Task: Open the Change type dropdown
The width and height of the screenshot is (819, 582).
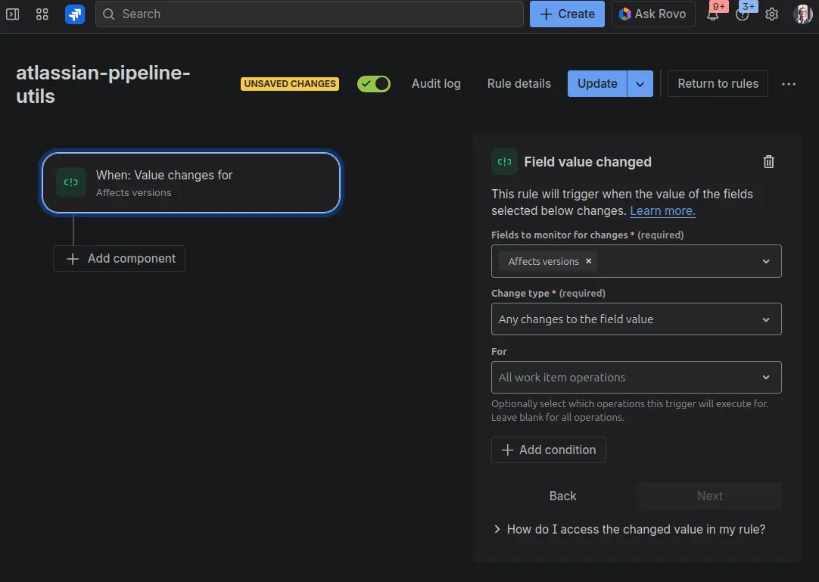Action: coord(636,319)
